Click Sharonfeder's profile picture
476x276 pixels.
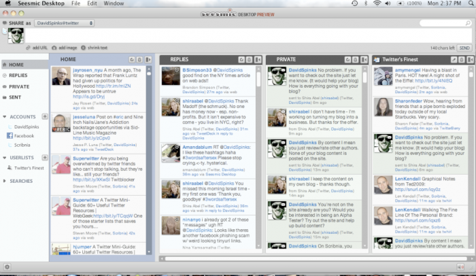click(x=383, y=107)
